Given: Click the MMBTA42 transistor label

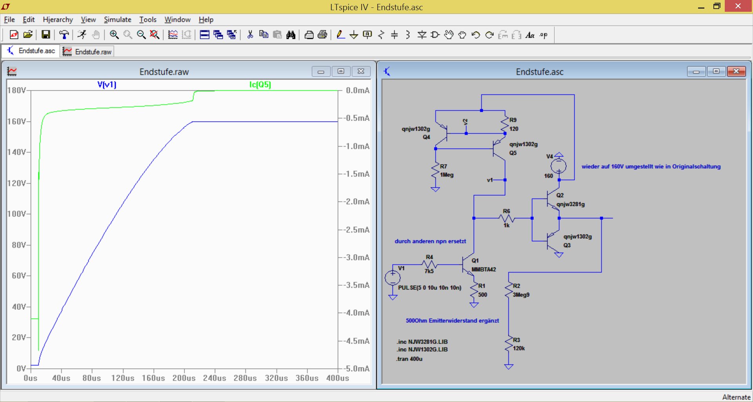Looking at the screenshot, I should click(x=484, y=269).
